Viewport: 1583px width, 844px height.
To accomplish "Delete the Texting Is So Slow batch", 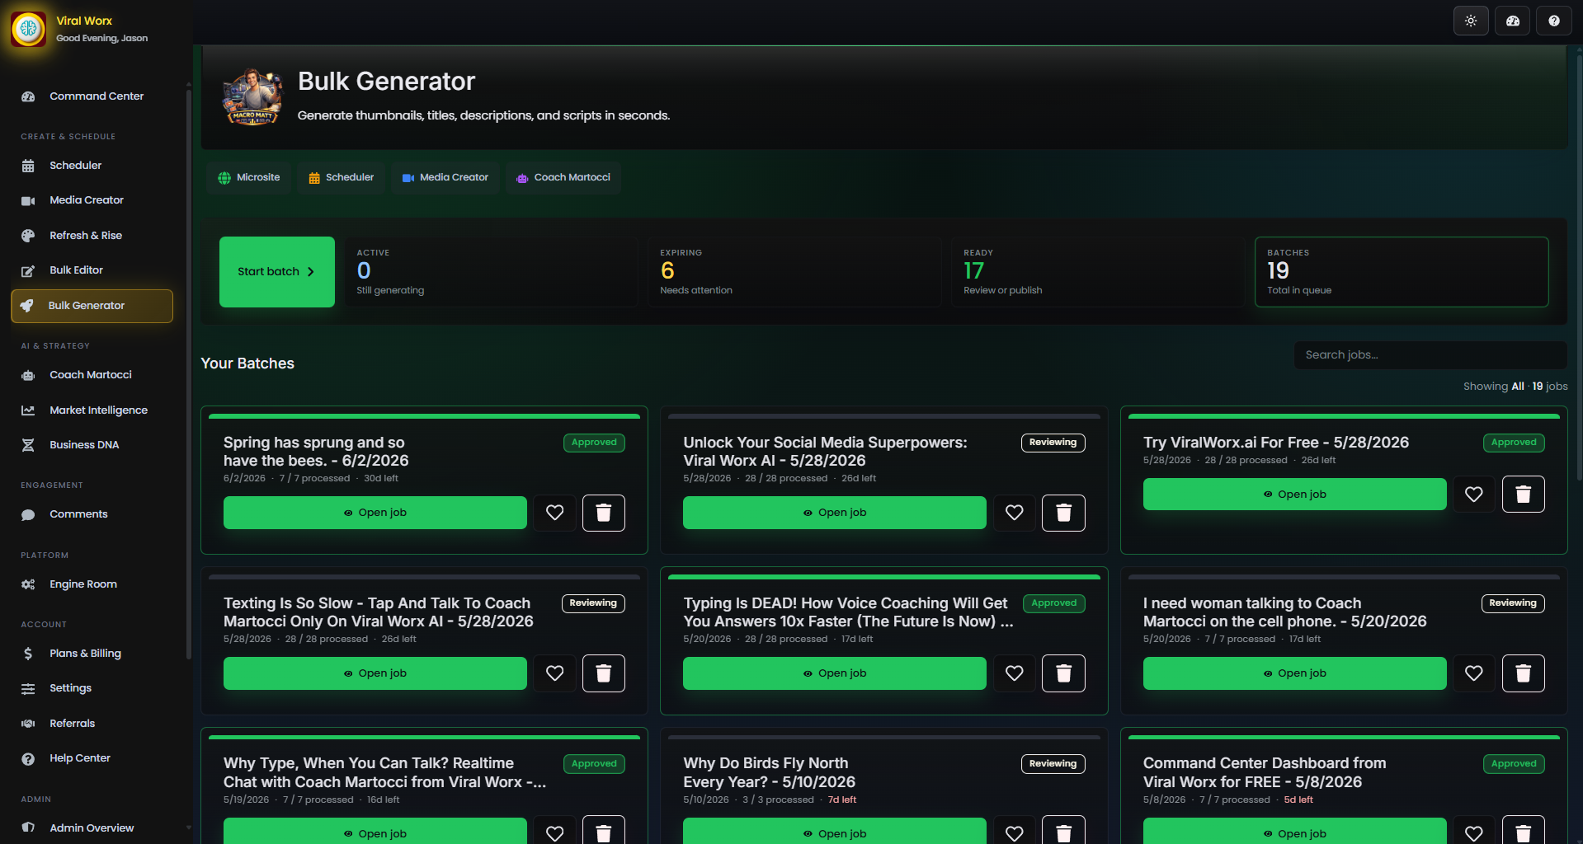I will coord(604,673).
